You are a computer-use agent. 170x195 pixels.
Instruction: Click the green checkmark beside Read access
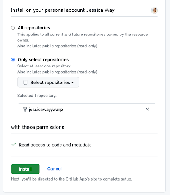(14, 145)
